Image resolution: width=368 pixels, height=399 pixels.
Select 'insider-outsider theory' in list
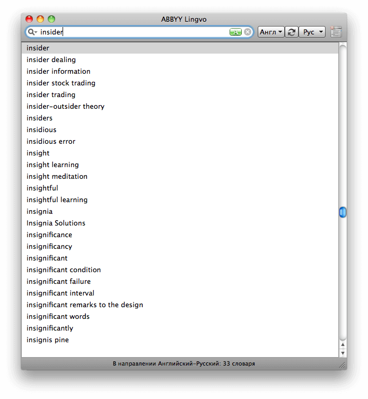(66, 107)
